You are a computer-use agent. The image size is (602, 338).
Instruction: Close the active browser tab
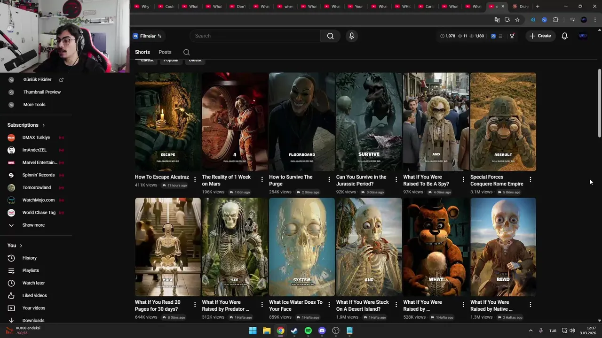tap(503, 7)
